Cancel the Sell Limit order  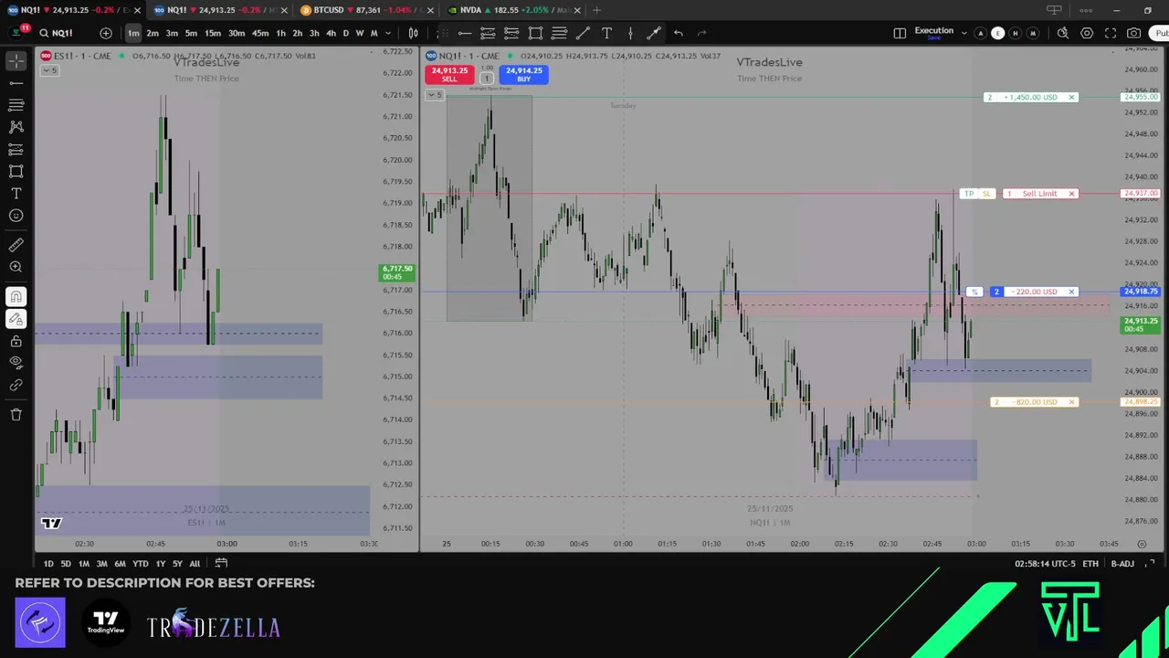(1071, 194)
